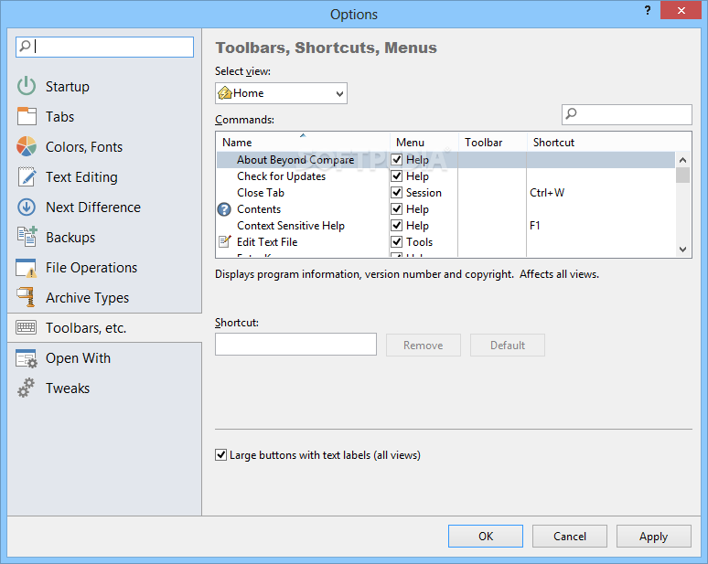Viewport: 708px width, 564px height.
Task: Click the File Operations warning icon
Action: point(27,268)
